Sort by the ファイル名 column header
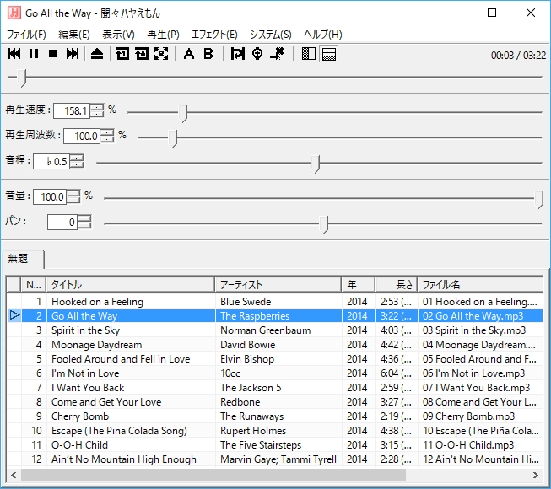551x489 pixels. click(480, 284)
